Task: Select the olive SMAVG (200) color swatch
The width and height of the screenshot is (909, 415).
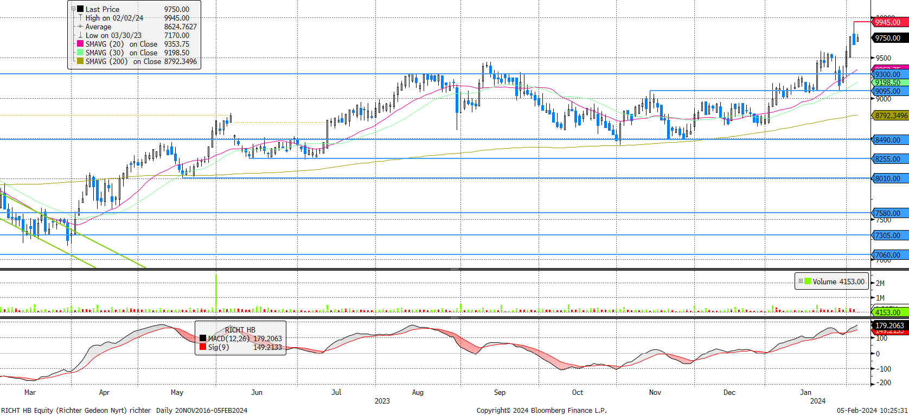Action: [80, 61]
